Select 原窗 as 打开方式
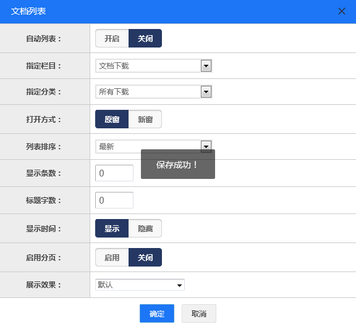This screenshot has height=327, width=356. coord(112,119)
